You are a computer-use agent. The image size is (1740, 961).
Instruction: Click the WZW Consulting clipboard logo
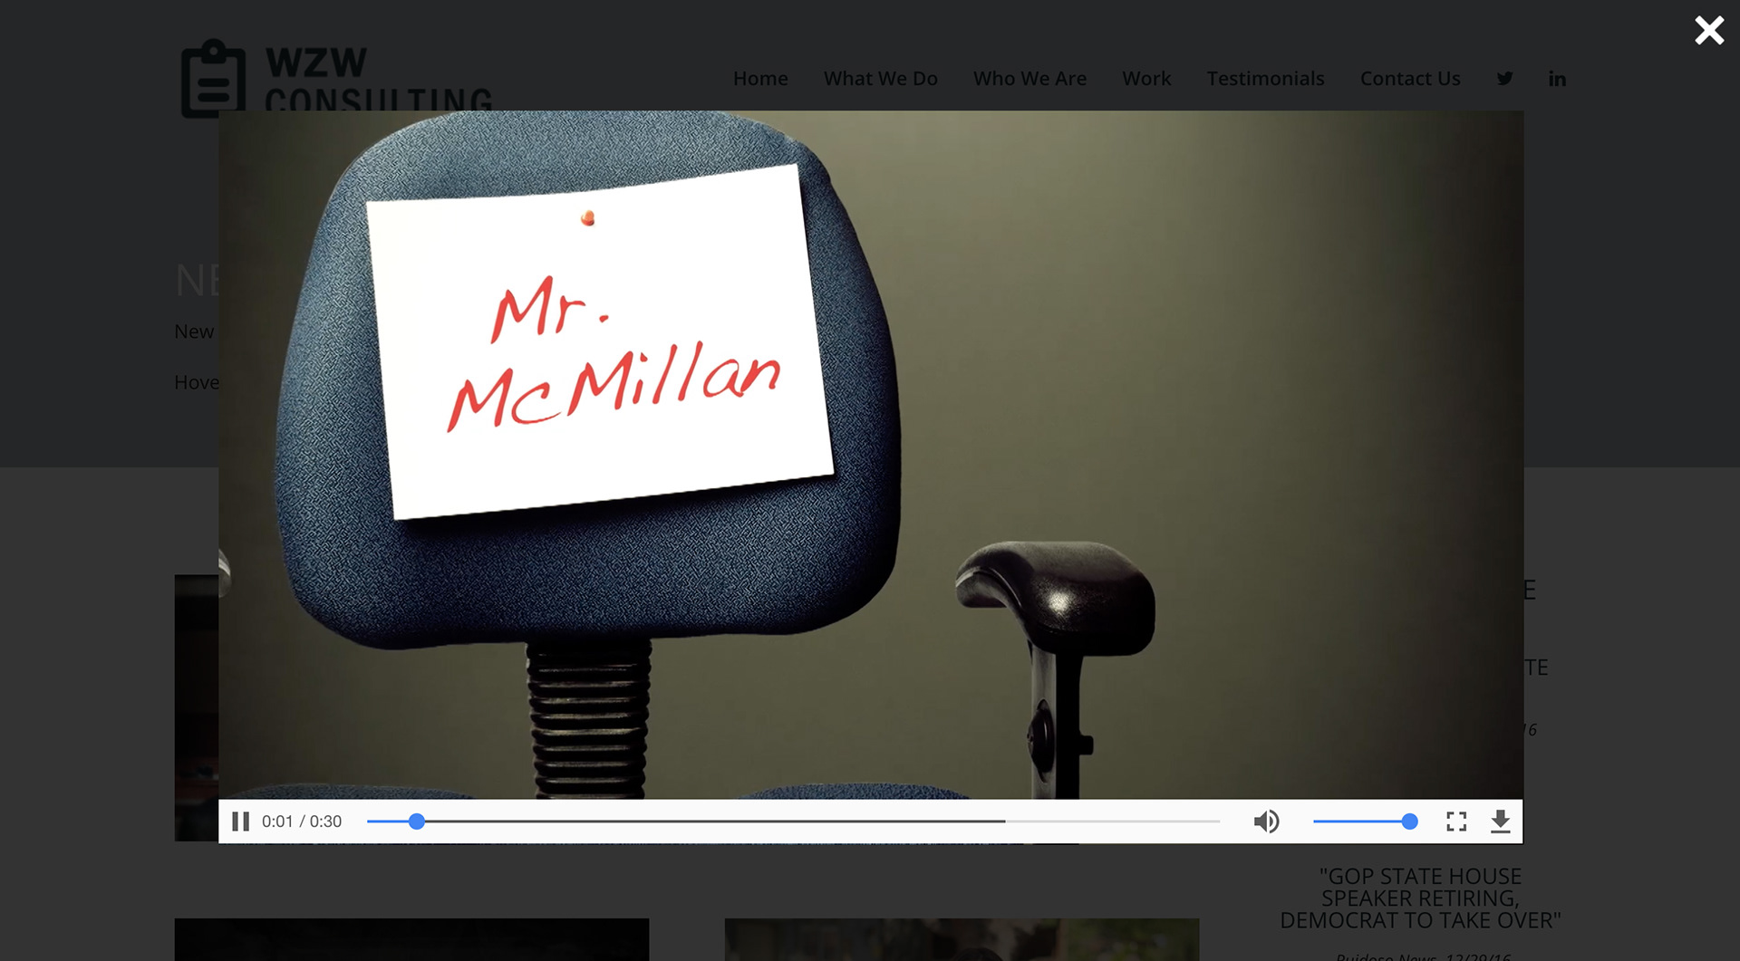[x=214, y=78]
